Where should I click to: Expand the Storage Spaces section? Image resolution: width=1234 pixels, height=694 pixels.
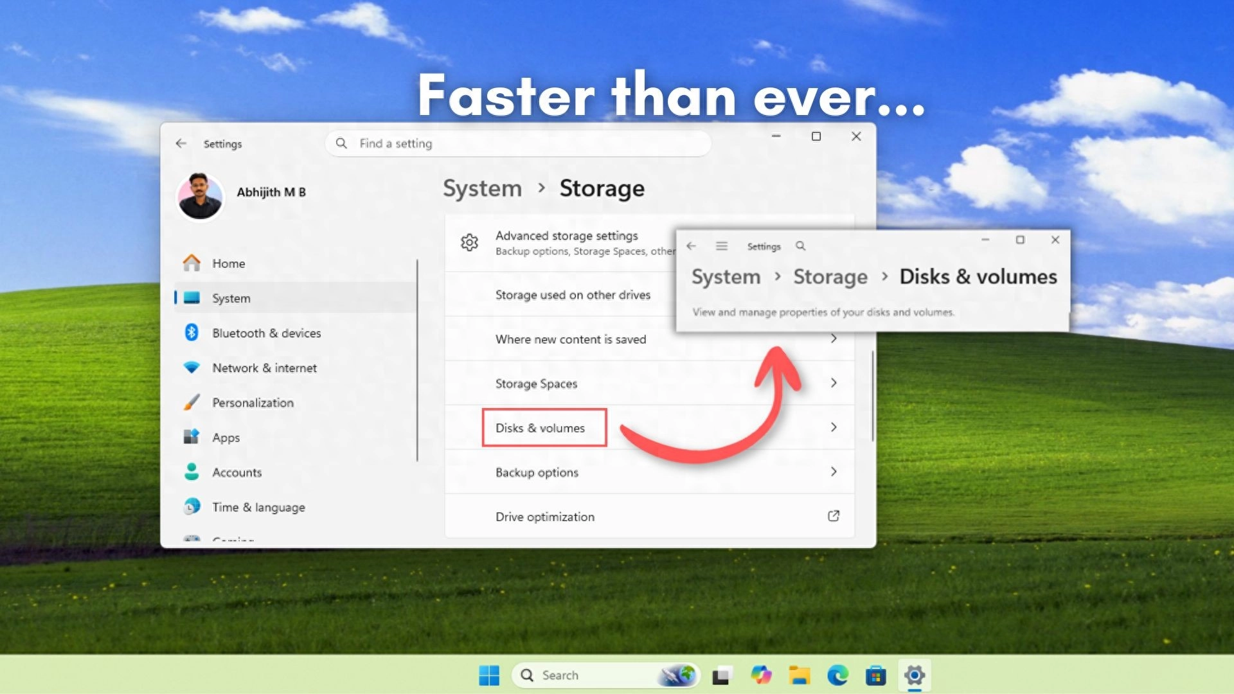pyautogui.click(x=536, y=383)
